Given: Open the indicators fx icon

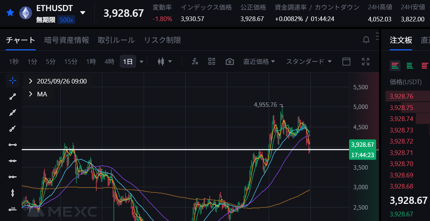Looking at the screenshot, I should point(195,61).
